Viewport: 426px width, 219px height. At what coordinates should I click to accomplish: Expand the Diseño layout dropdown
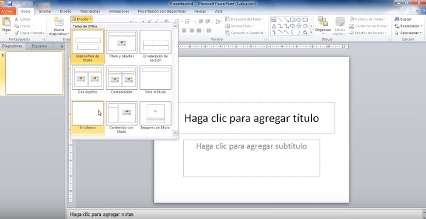[81, 19]
